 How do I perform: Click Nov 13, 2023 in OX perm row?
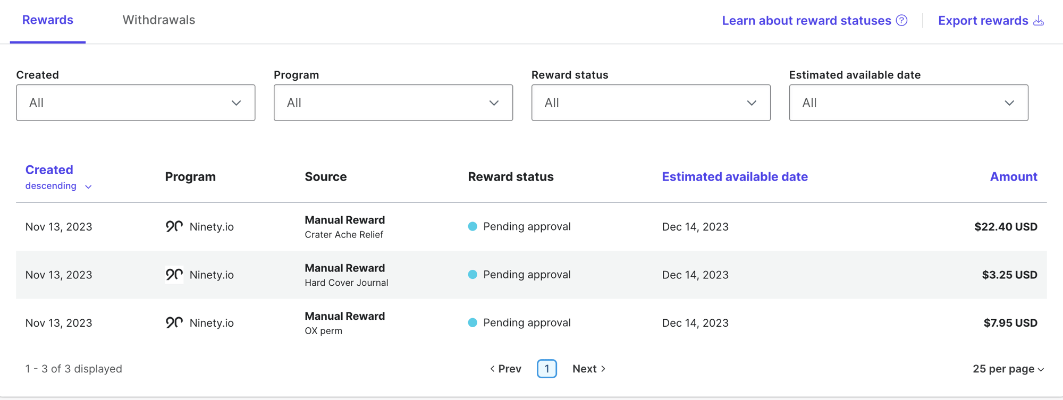(58, 323)
